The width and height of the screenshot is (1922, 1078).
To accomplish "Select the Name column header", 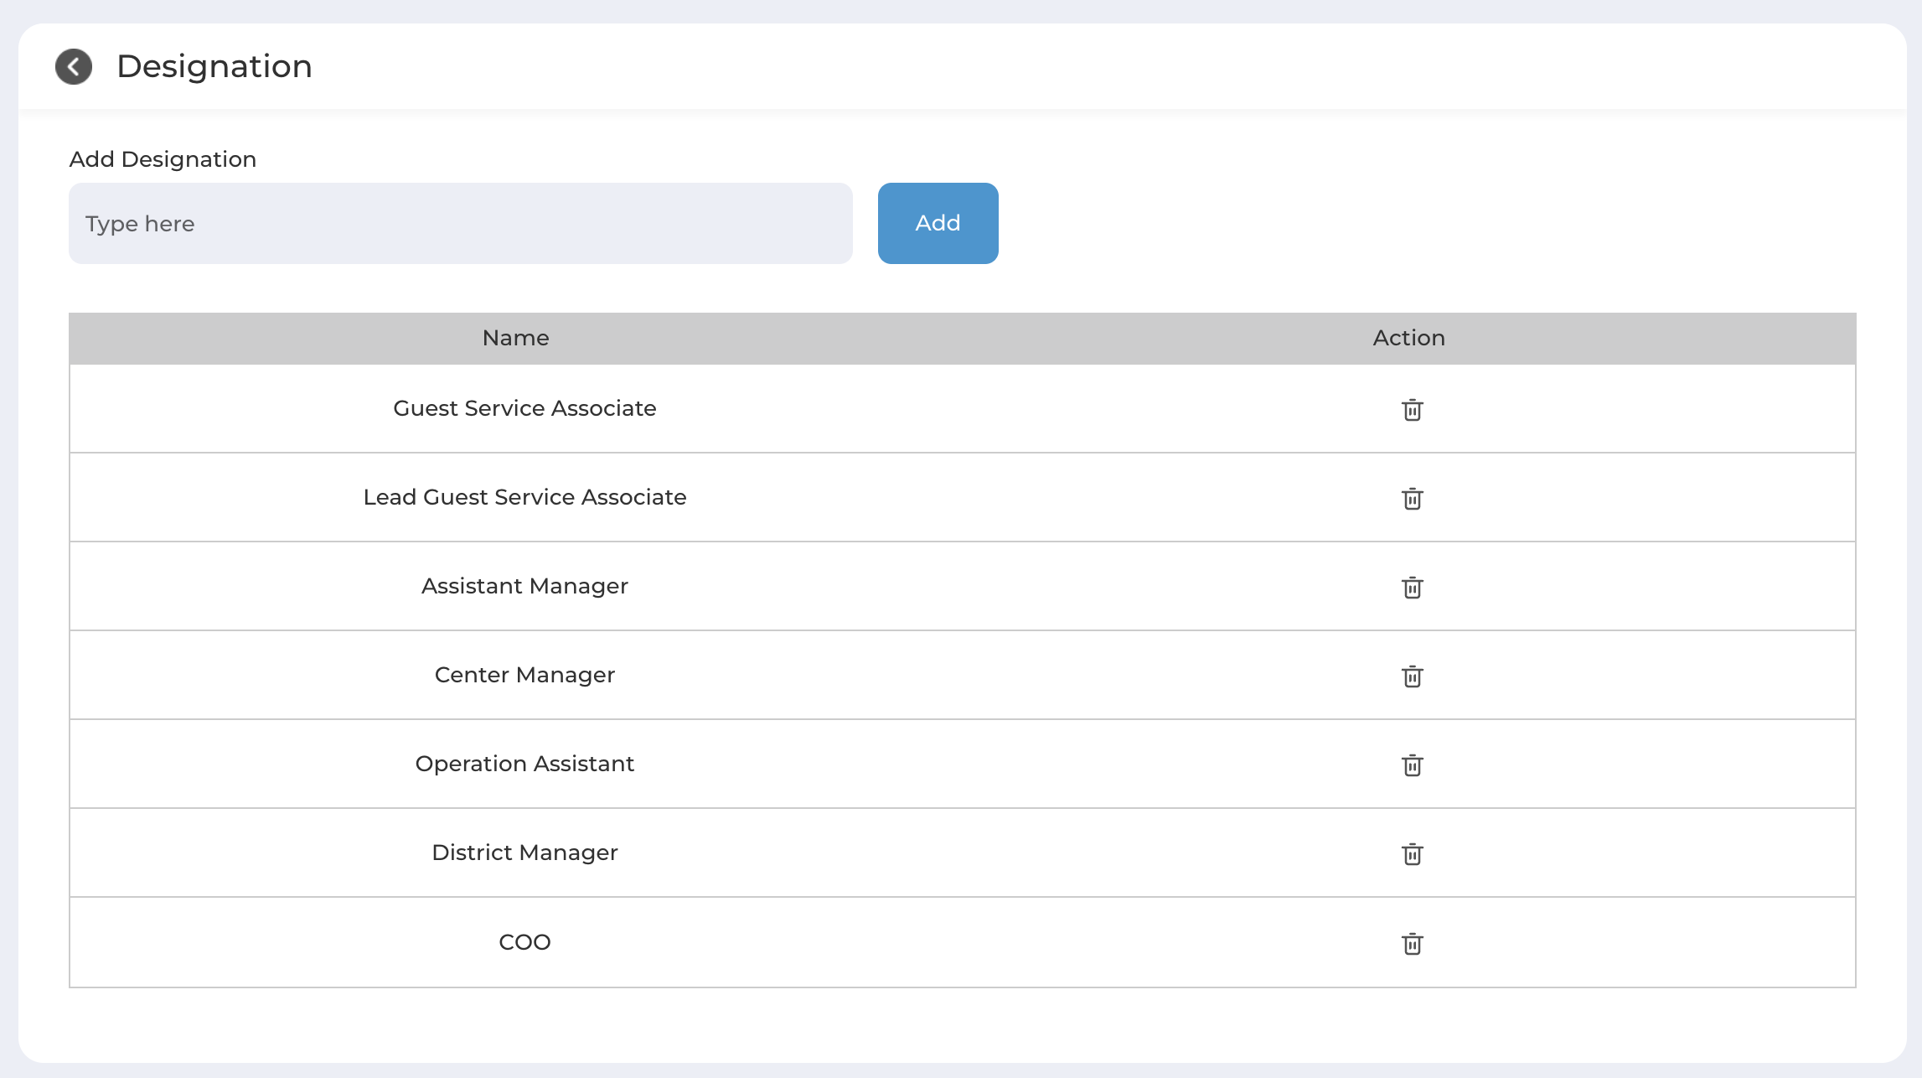I will (515, 338).
